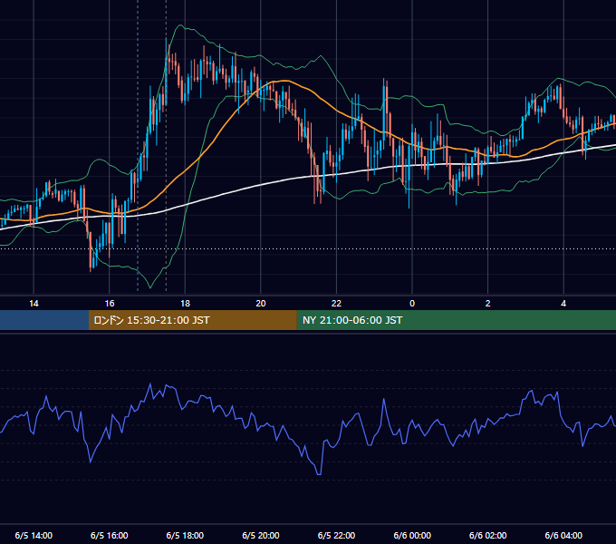The image size is (616, 544).
Task: Click the 6/5 14:00 date label
Action: pyautogui.click(x=34, y=535)
